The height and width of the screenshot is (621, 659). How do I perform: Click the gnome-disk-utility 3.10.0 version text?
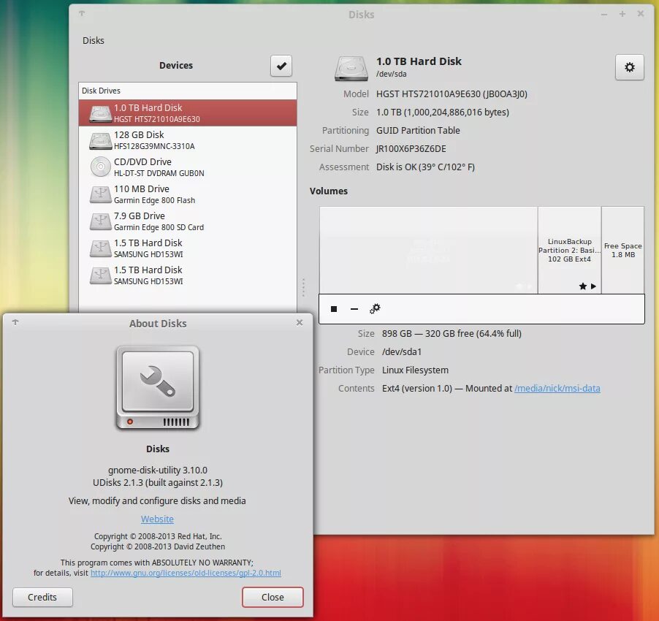point(158,470)
